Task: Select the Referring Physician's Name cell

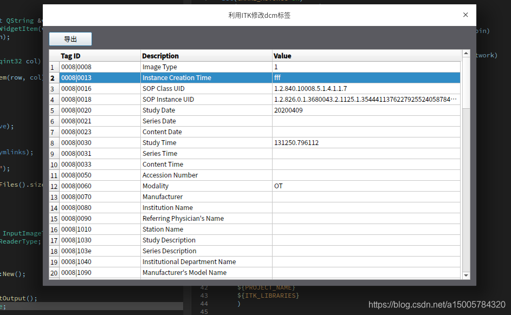Action: (x=206, y=218)
